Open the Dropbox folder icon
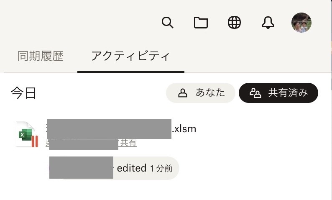The height and width of the screenshot is (200, 332). tap(201, 23)
